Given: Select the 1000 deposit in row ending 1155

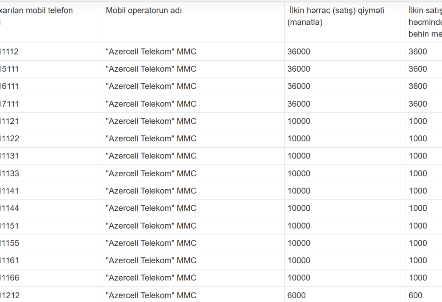Looking at the screenshot, I should [418, 243].
